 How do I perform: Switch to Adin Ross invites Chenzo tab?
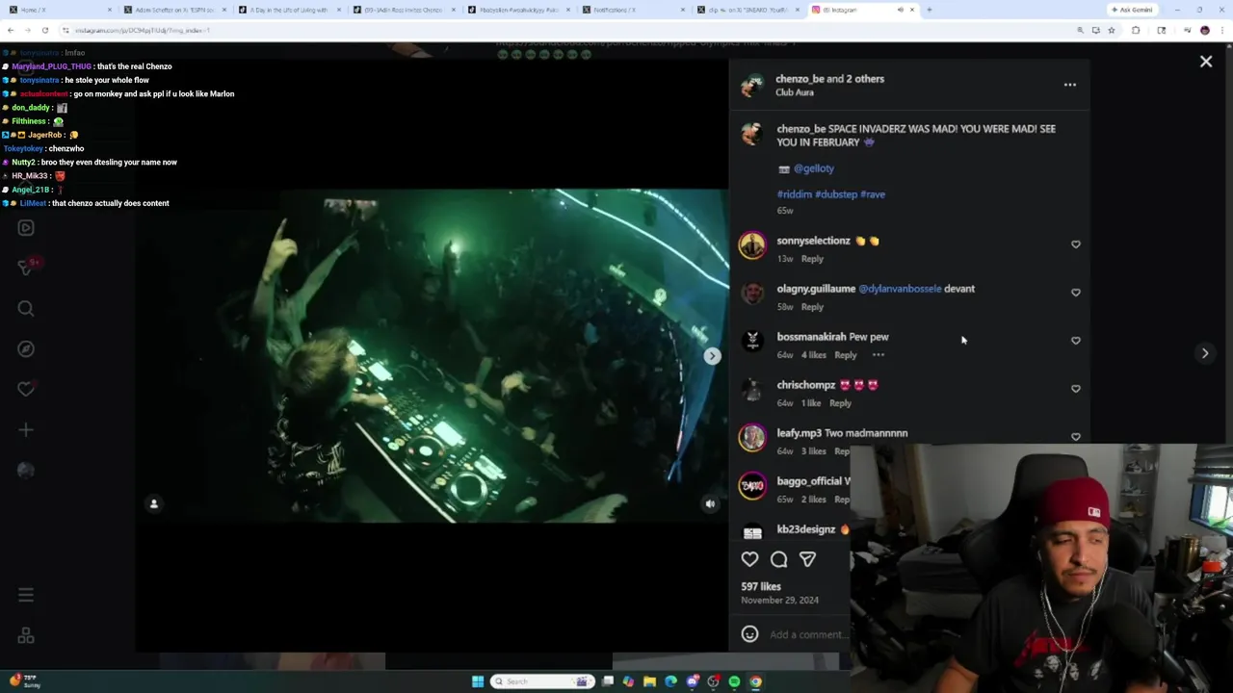[404, 10]
